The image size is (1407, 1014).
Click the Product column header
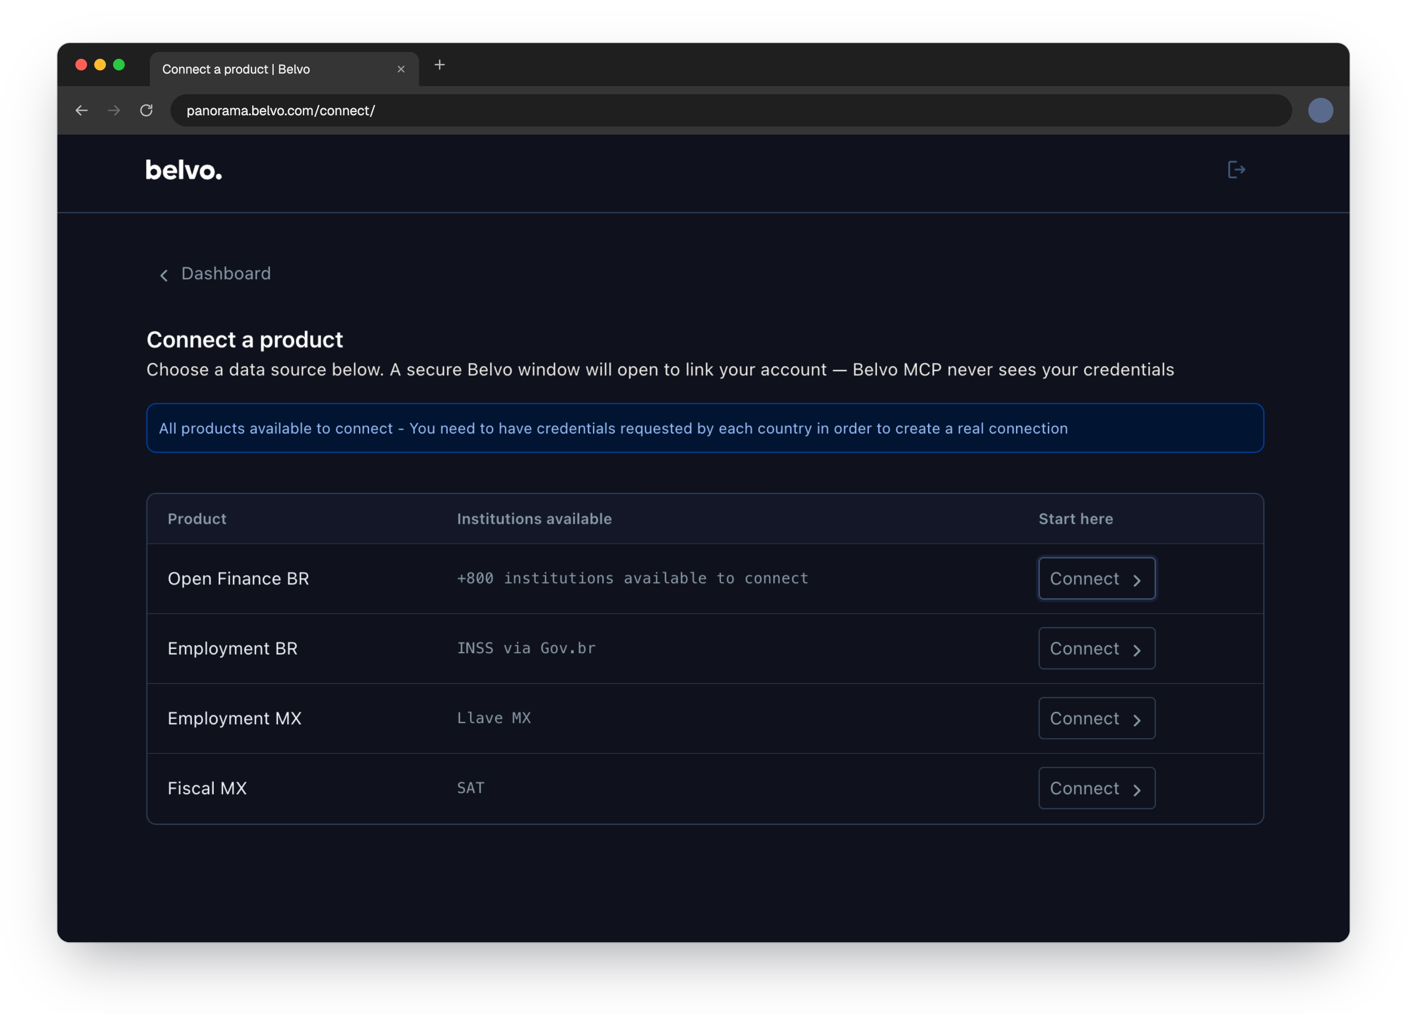(x=197, y=519)
